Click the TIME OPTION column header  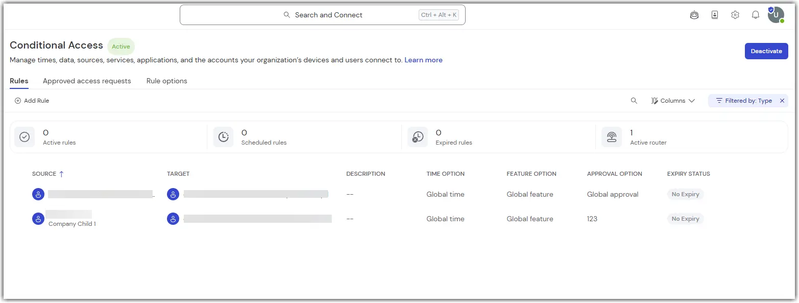click(x=446, y=174)
